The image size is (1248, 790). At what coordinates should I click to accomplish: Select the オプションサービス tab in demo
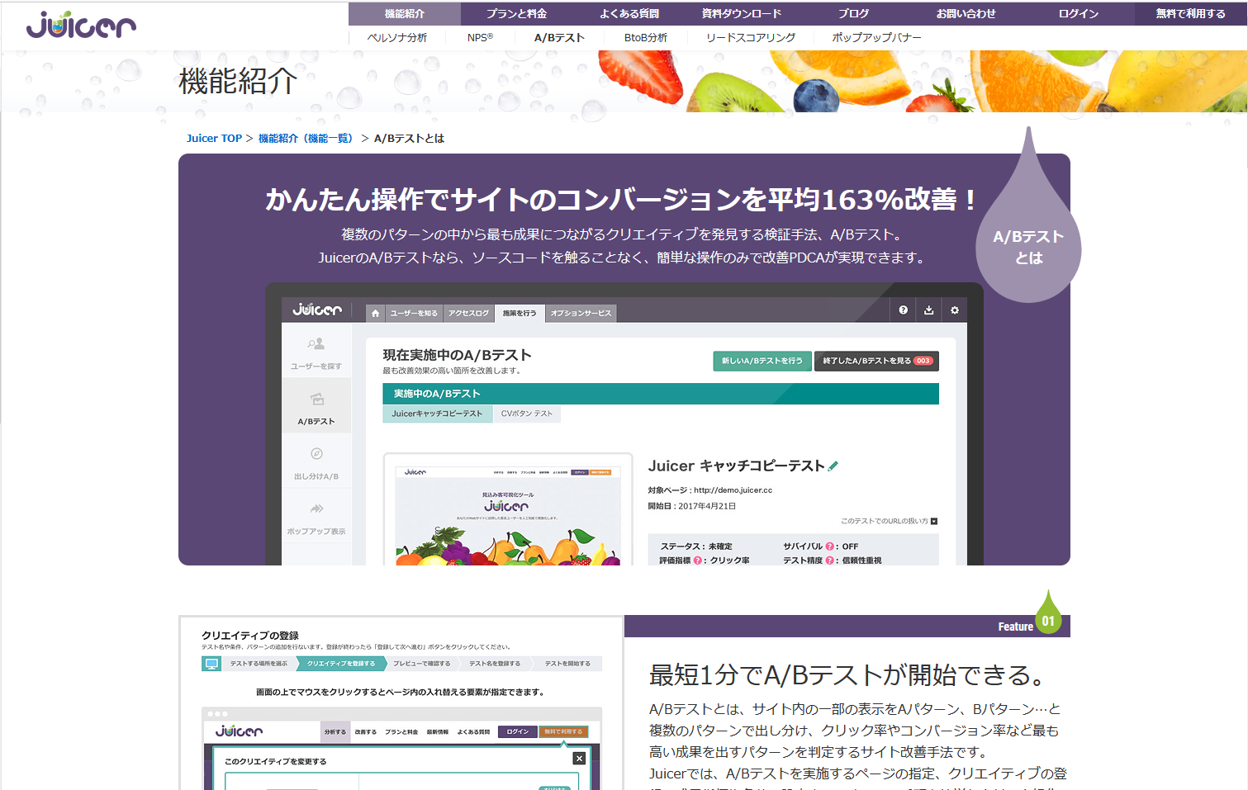[581, 313]
